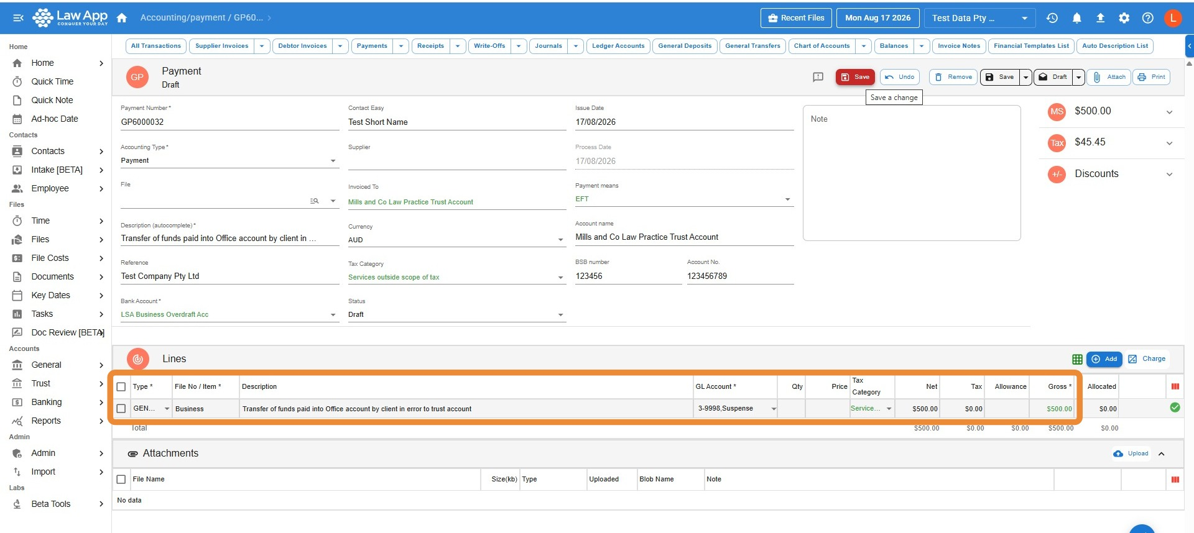Open the Supplier Invoices tab
The image size is (1194, 533).
coord(221,46)
